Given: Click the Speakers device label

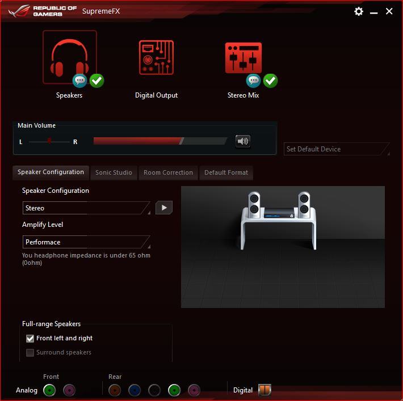Looking at the screenshot, I should pos(69,95).
